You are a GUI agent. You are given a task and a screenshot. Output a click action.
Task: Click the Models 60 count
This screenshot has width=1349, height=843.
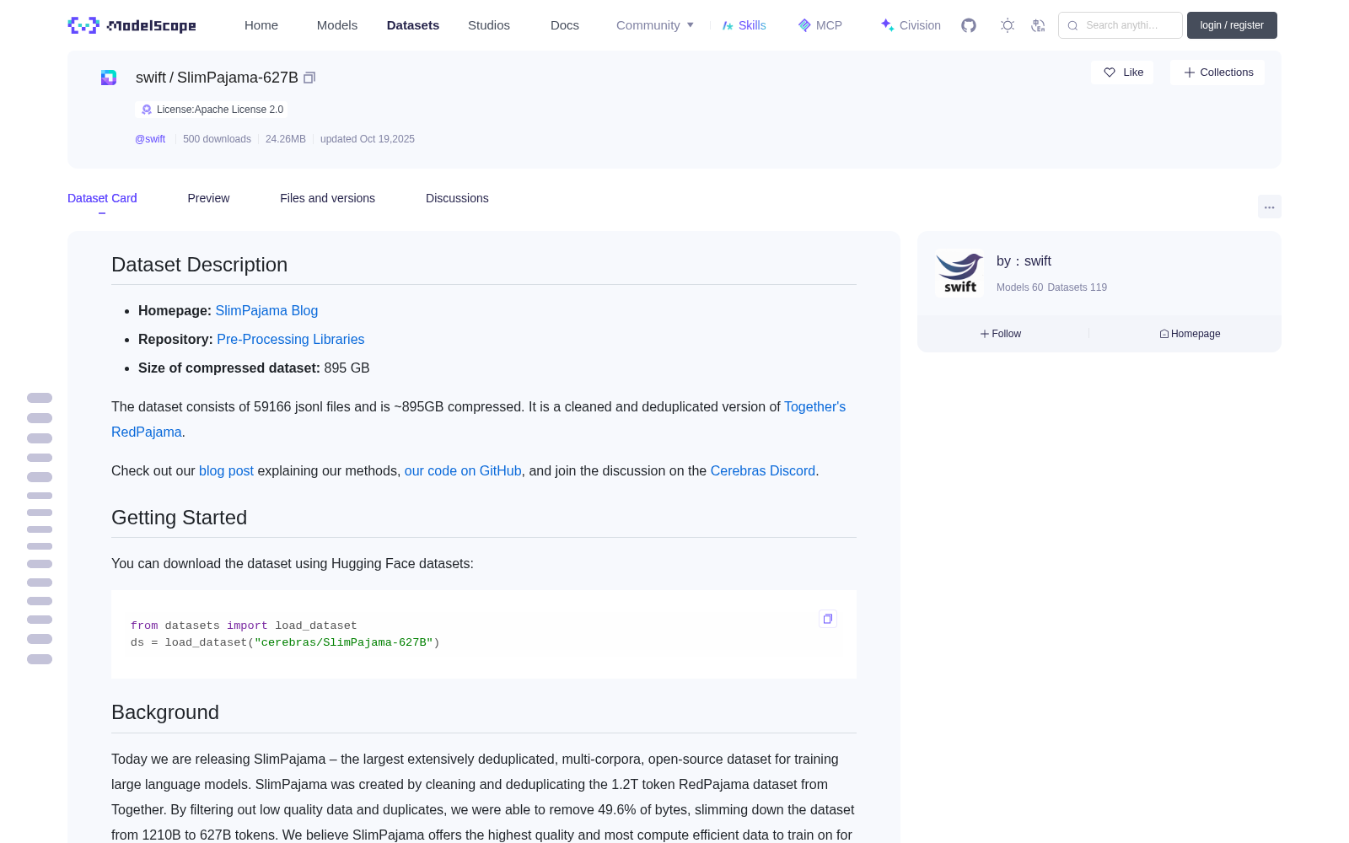pos(1019,287)
